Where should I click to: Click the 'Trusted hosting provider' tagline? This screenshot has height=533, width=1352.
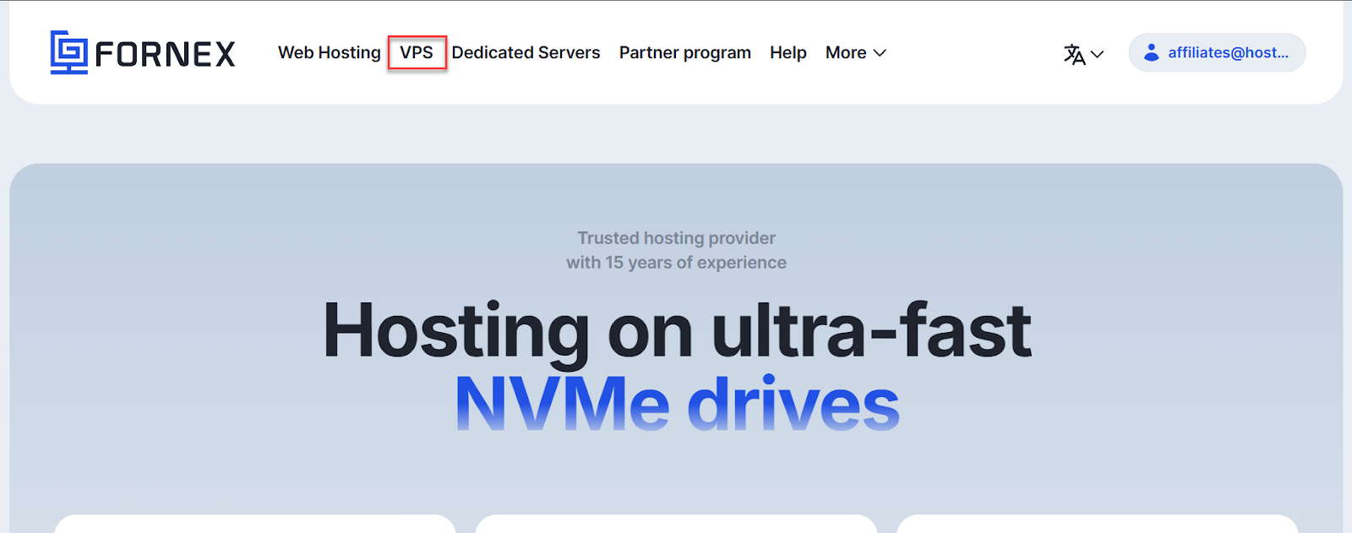pos(677,238)
